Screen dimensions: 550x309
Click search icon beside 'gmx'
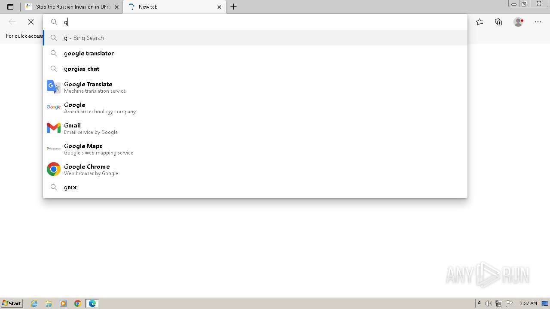pyautogui.click(x=54, y=187)
